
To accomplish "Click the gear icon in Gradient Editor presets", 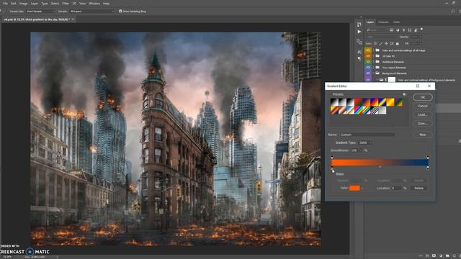I will (404, 94).
